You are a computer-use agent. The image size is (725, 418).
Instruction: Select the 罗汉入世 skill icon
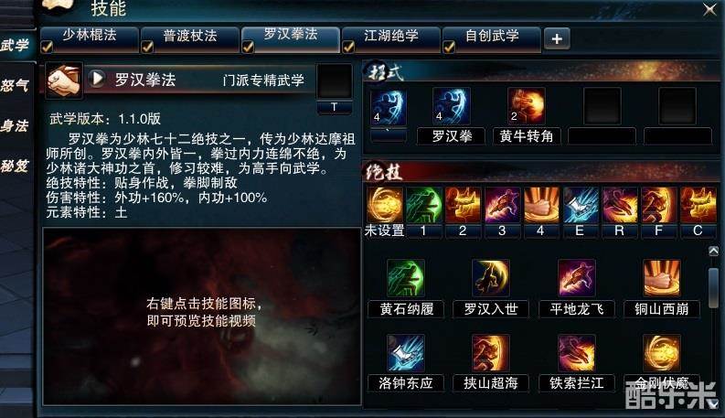pyautogui.click(x=491, y=277)
